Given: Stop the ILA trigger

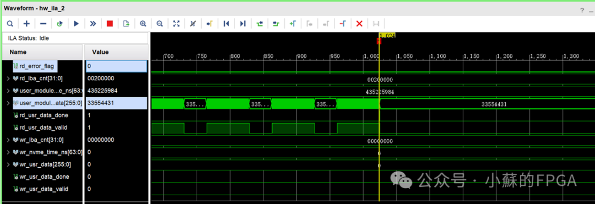Looking at the screenshot, I should coord(110,24).
